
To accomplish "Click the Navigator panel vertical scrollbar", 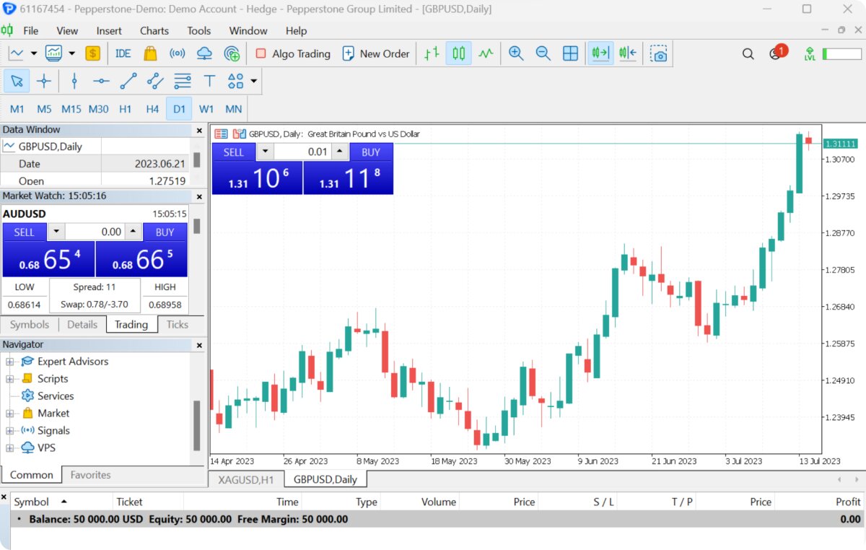I will (197, 426).
